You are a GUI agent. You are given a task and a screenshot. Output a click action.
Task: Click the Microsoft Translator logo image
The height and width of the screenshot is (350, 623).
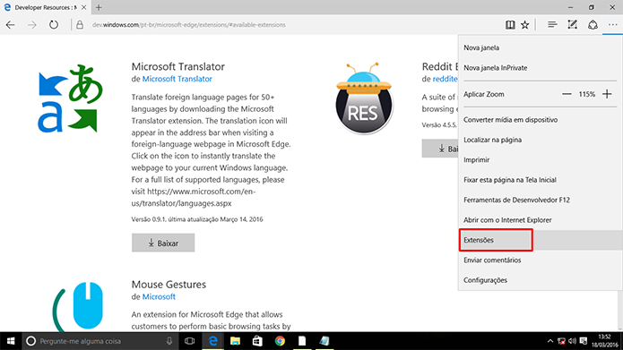70,98
